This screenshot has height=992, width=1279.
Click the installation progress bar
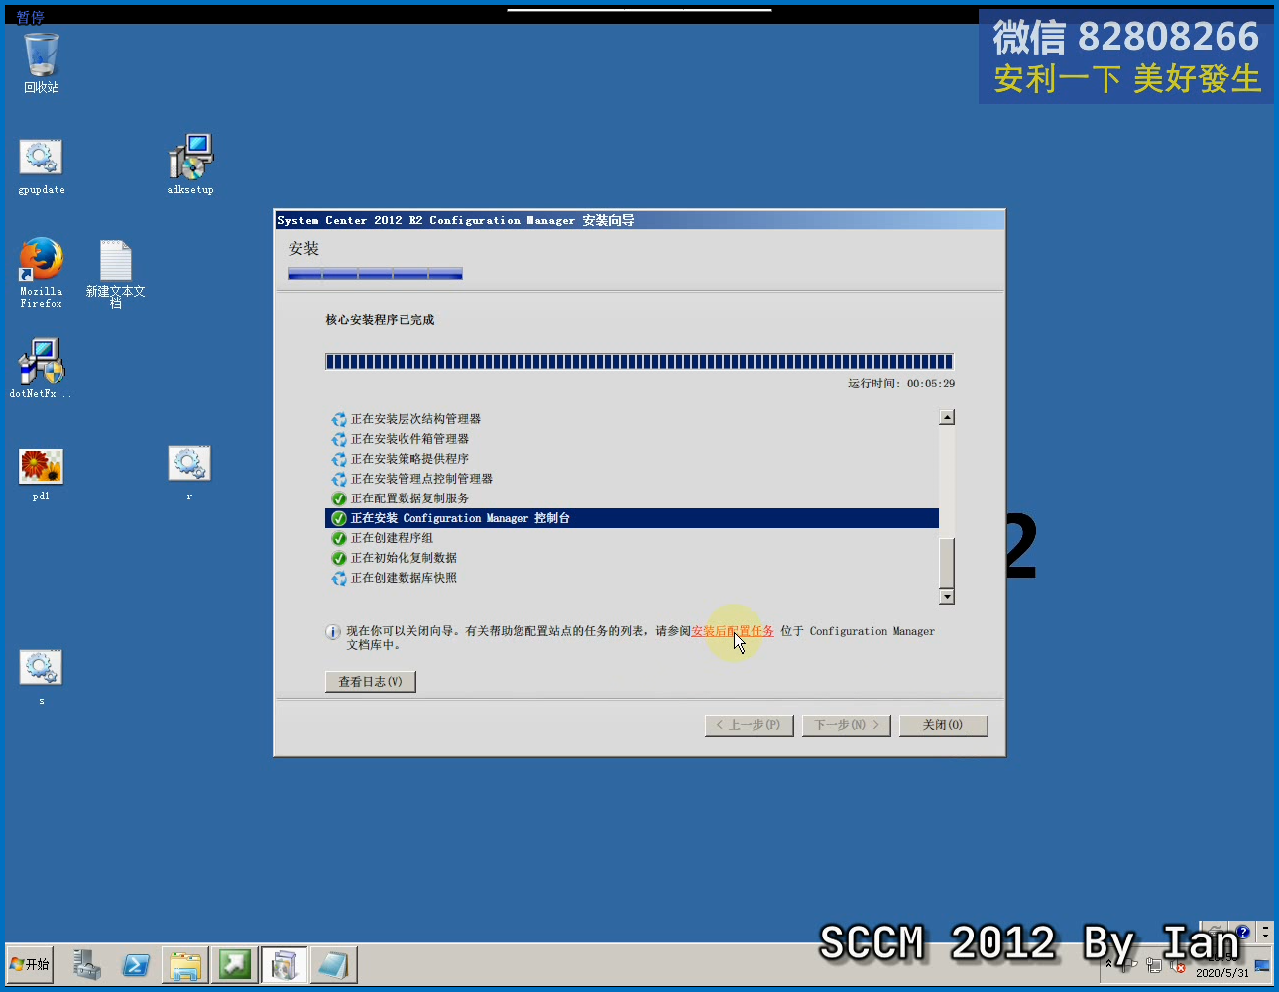coord(639,362)
